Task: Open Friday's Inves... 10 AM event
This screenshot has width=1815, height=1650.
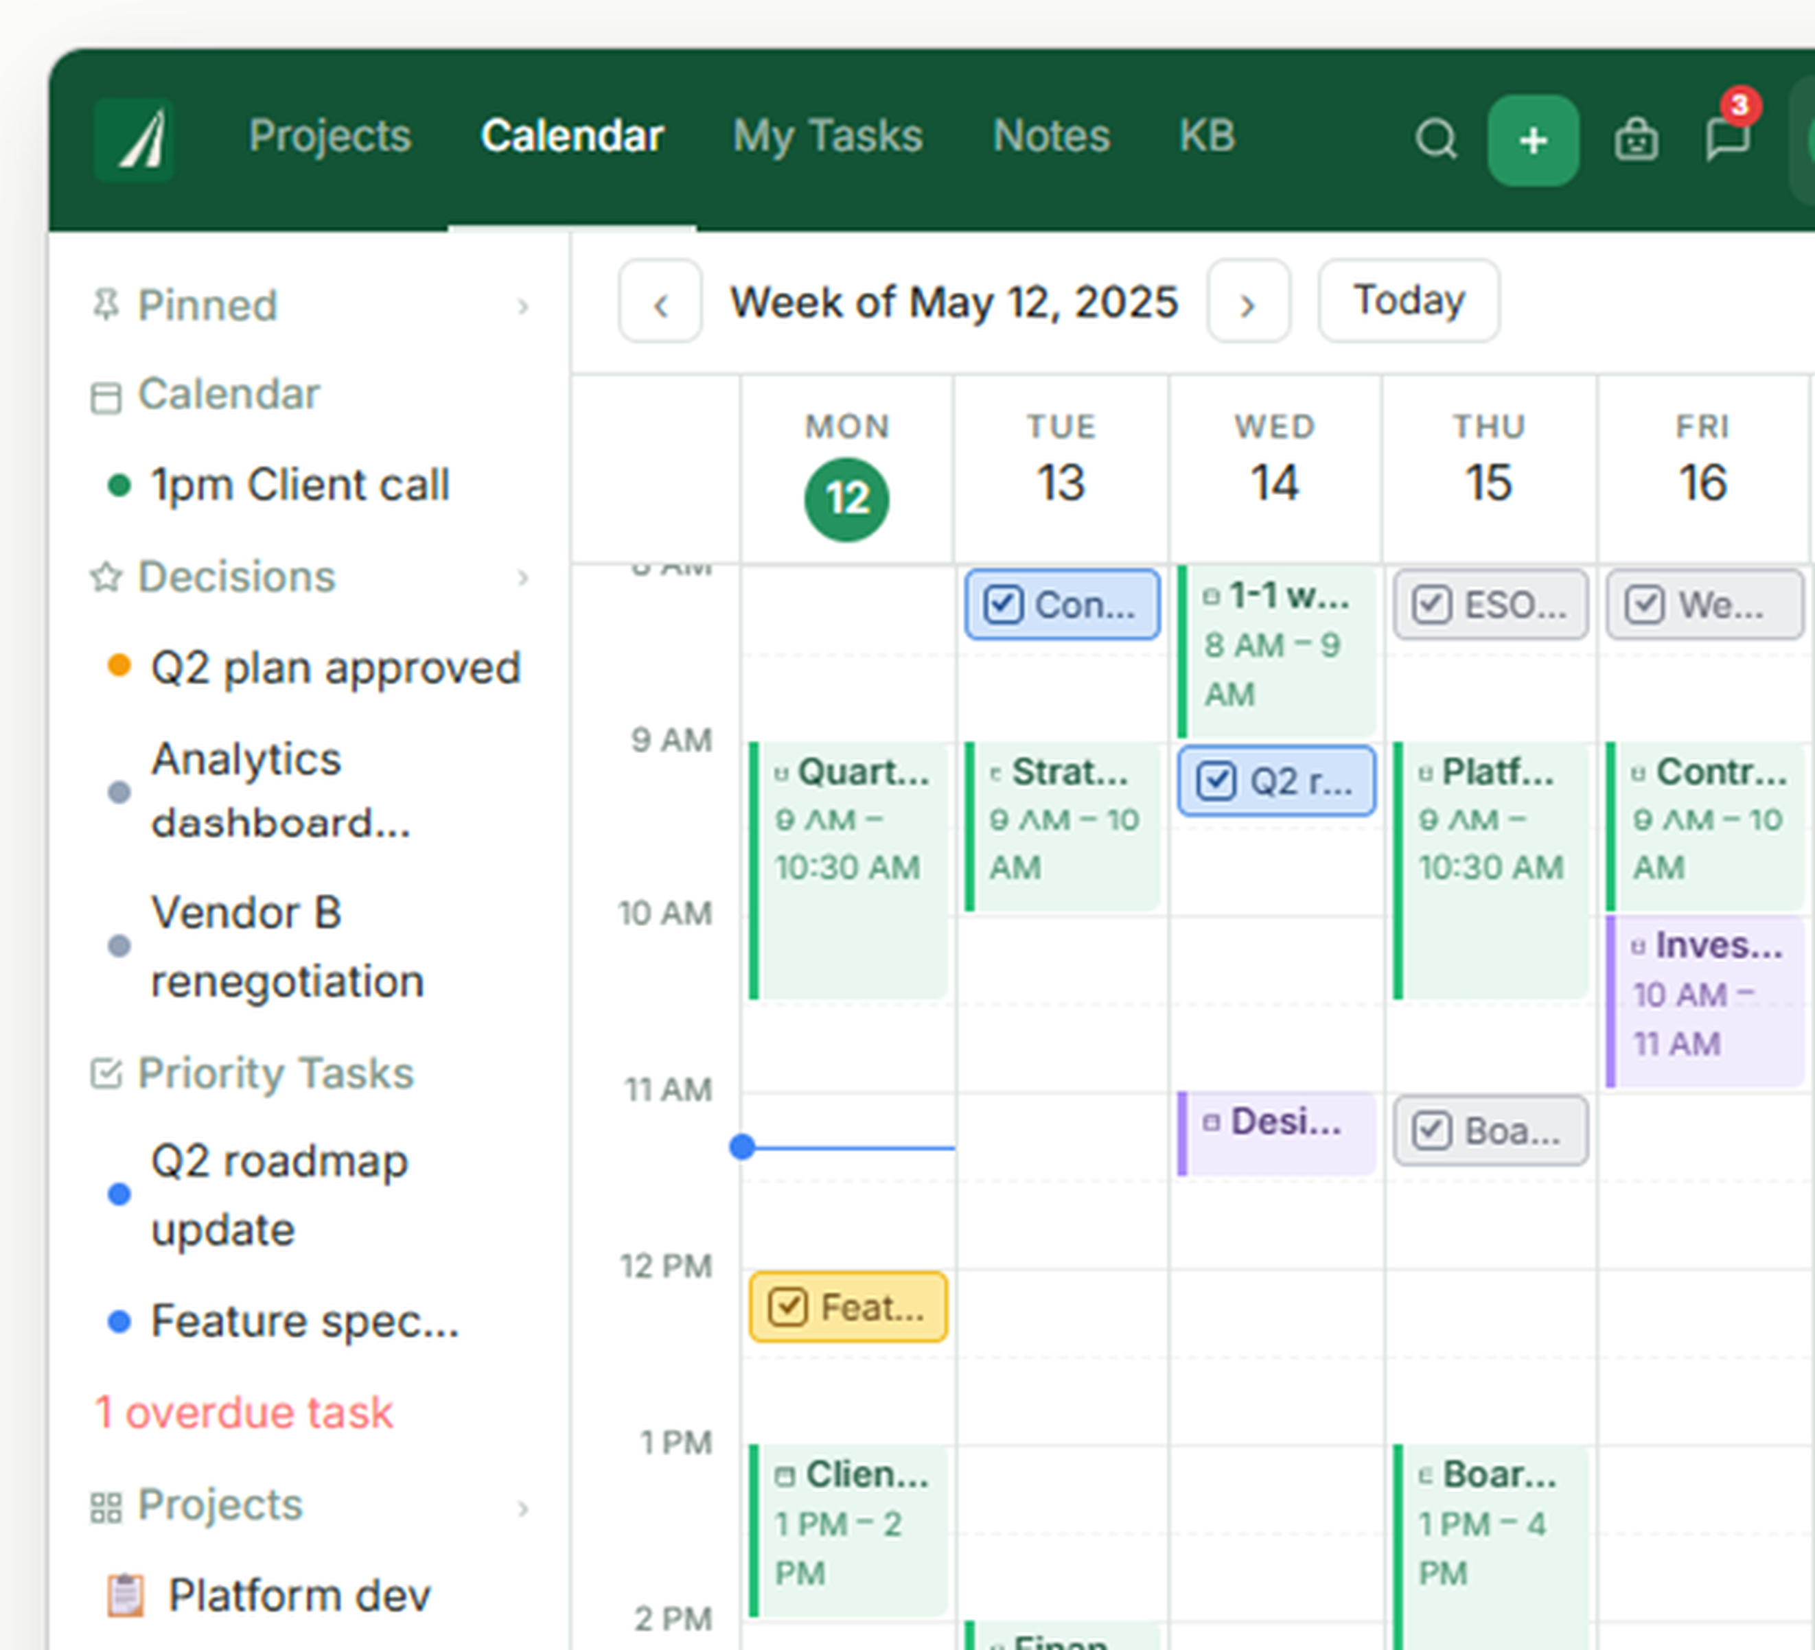Action: [1705, 1001]
